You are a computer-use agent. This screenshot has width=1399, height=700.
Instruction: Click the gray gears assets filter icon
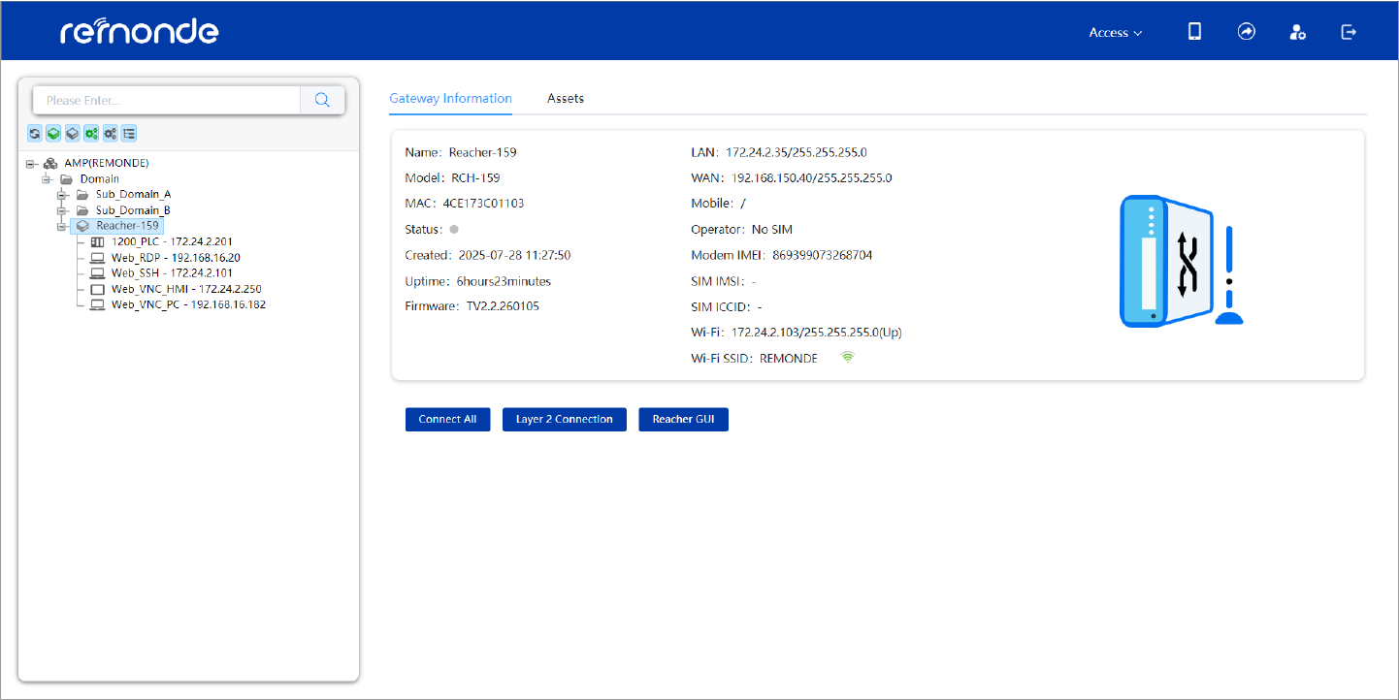[111, 133]
